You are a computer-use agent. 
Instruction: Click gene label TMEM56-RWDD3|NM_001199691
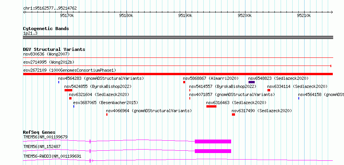52,156
